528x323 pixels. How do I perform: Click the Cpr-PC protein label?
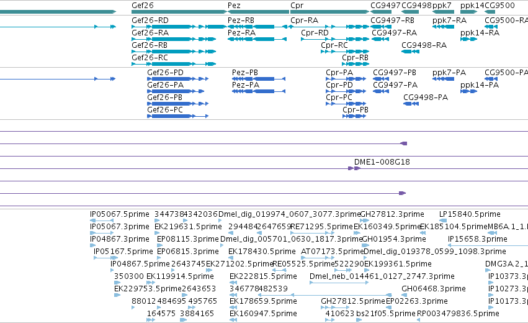click(339, 98)
